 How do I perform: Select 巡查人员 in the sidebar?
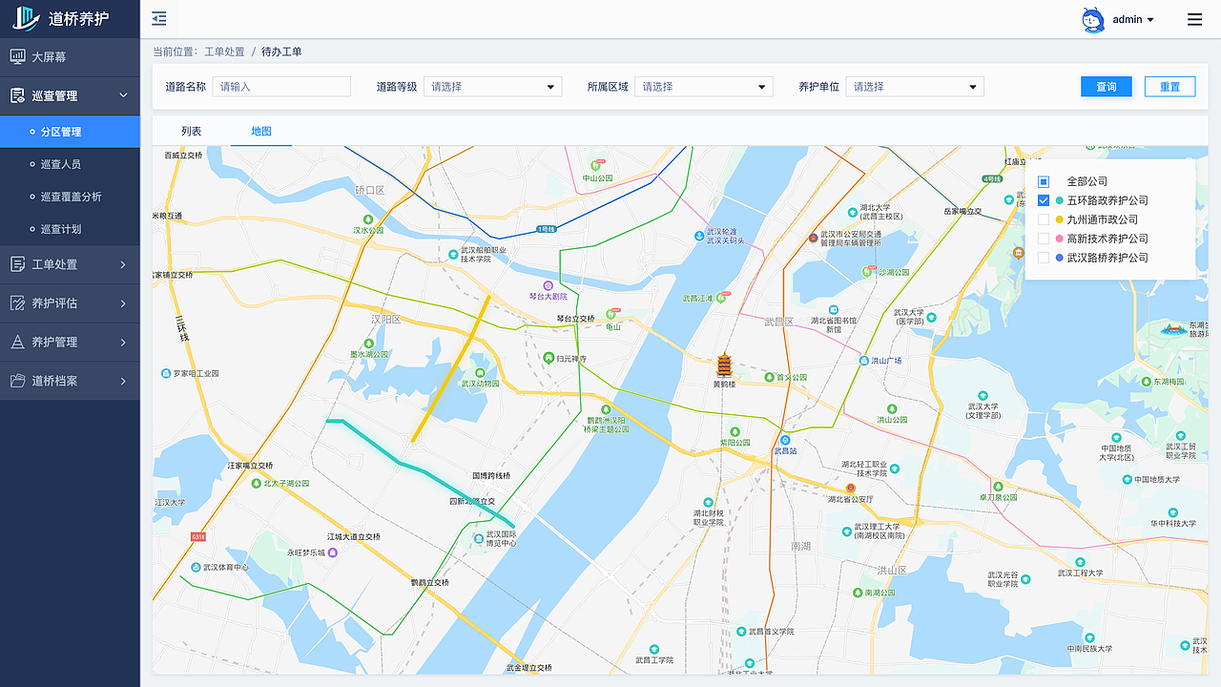pyautogui.click(x=70, y=164)
